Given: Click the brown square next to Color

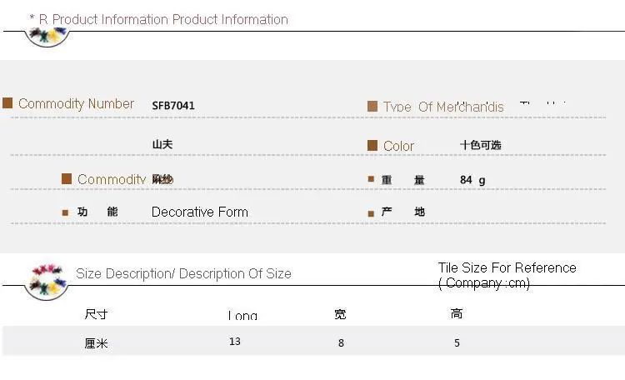Looking at the screenshot, I should (x=372, y=145).
